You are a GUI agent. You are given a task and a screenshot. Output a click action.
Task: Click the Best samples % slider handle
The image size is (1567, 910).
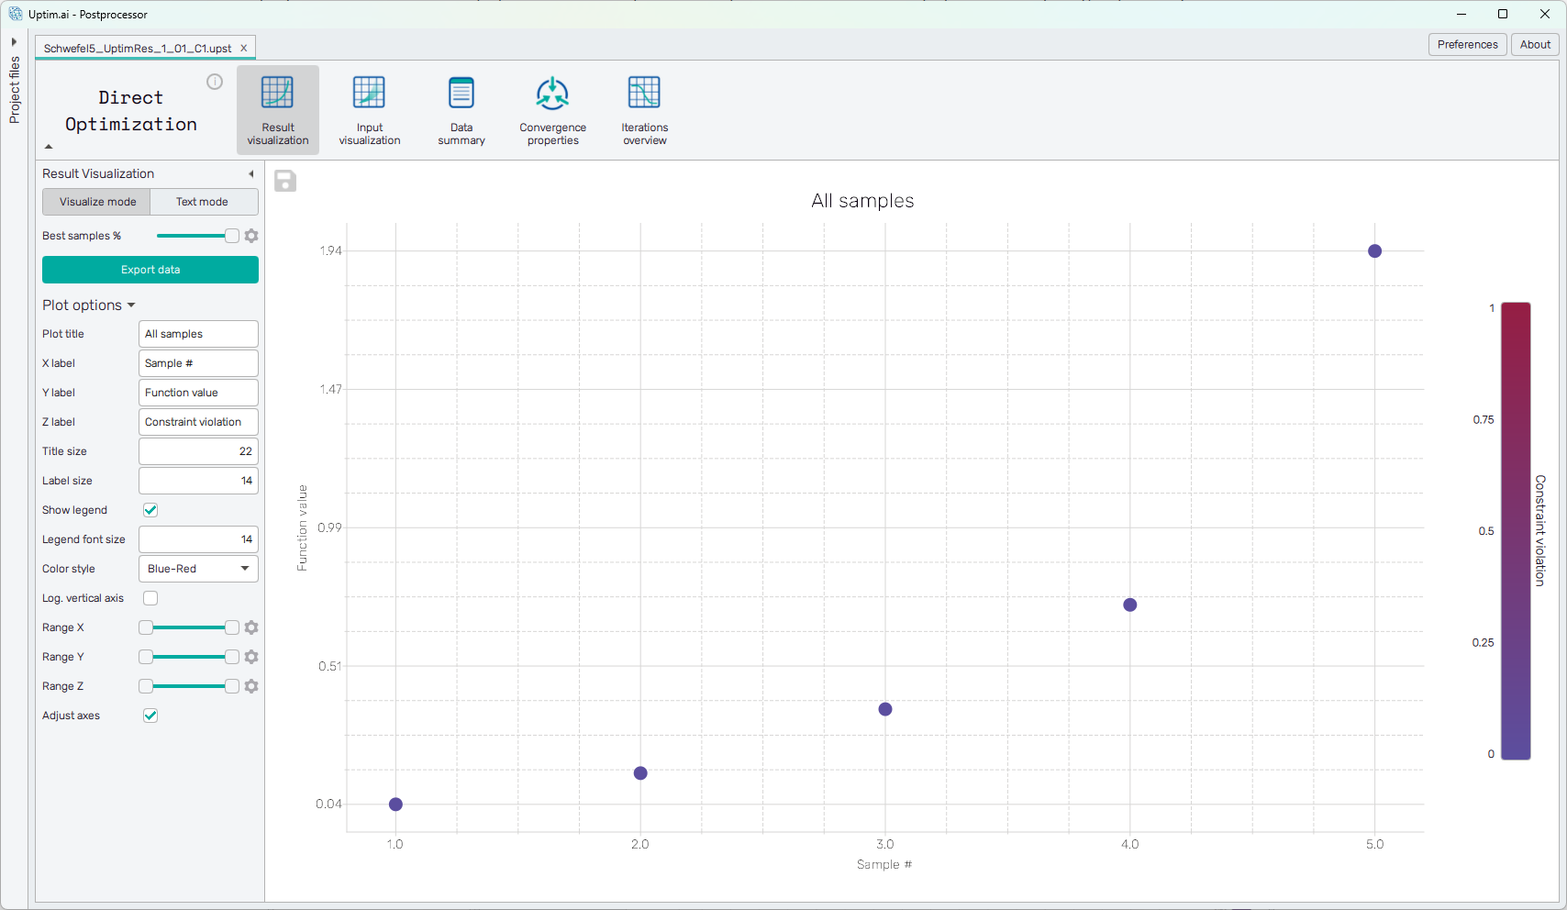(x=232, y=236)
